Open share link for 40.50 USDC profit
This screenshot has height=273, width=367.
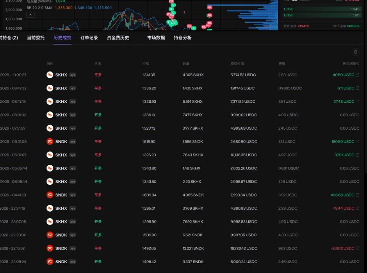tap(357, 75)
